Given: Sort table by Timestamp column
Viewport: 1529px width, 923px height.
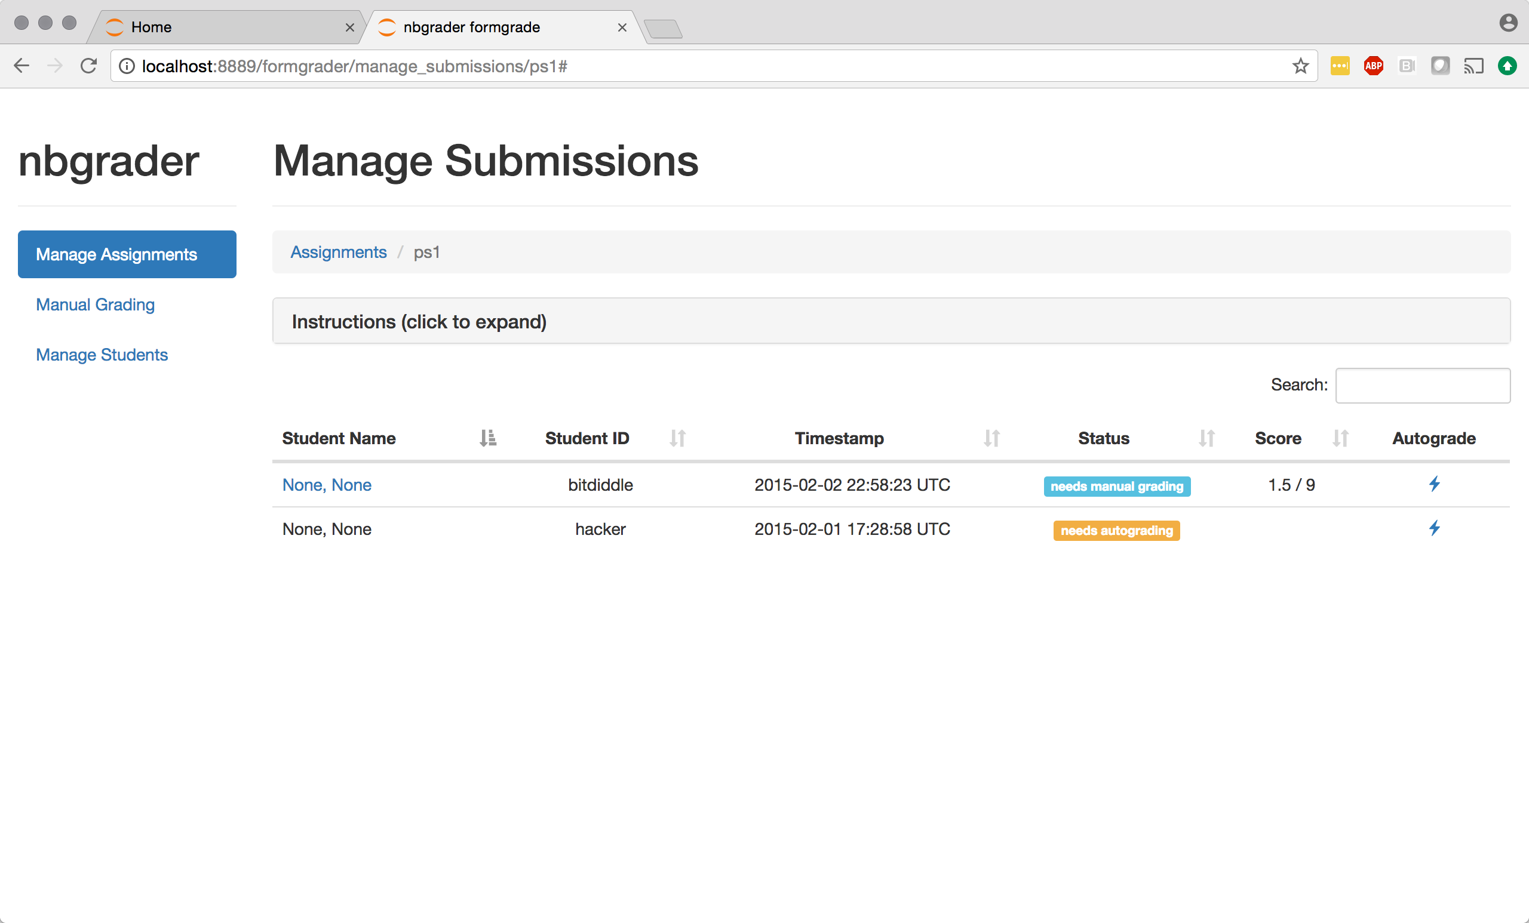Looking at the screenshot, I should pos(839,438).
